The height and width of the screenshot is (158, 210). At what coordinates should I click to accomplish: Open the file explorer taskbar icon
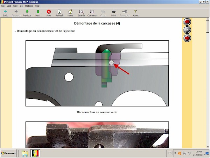[25, 153]
